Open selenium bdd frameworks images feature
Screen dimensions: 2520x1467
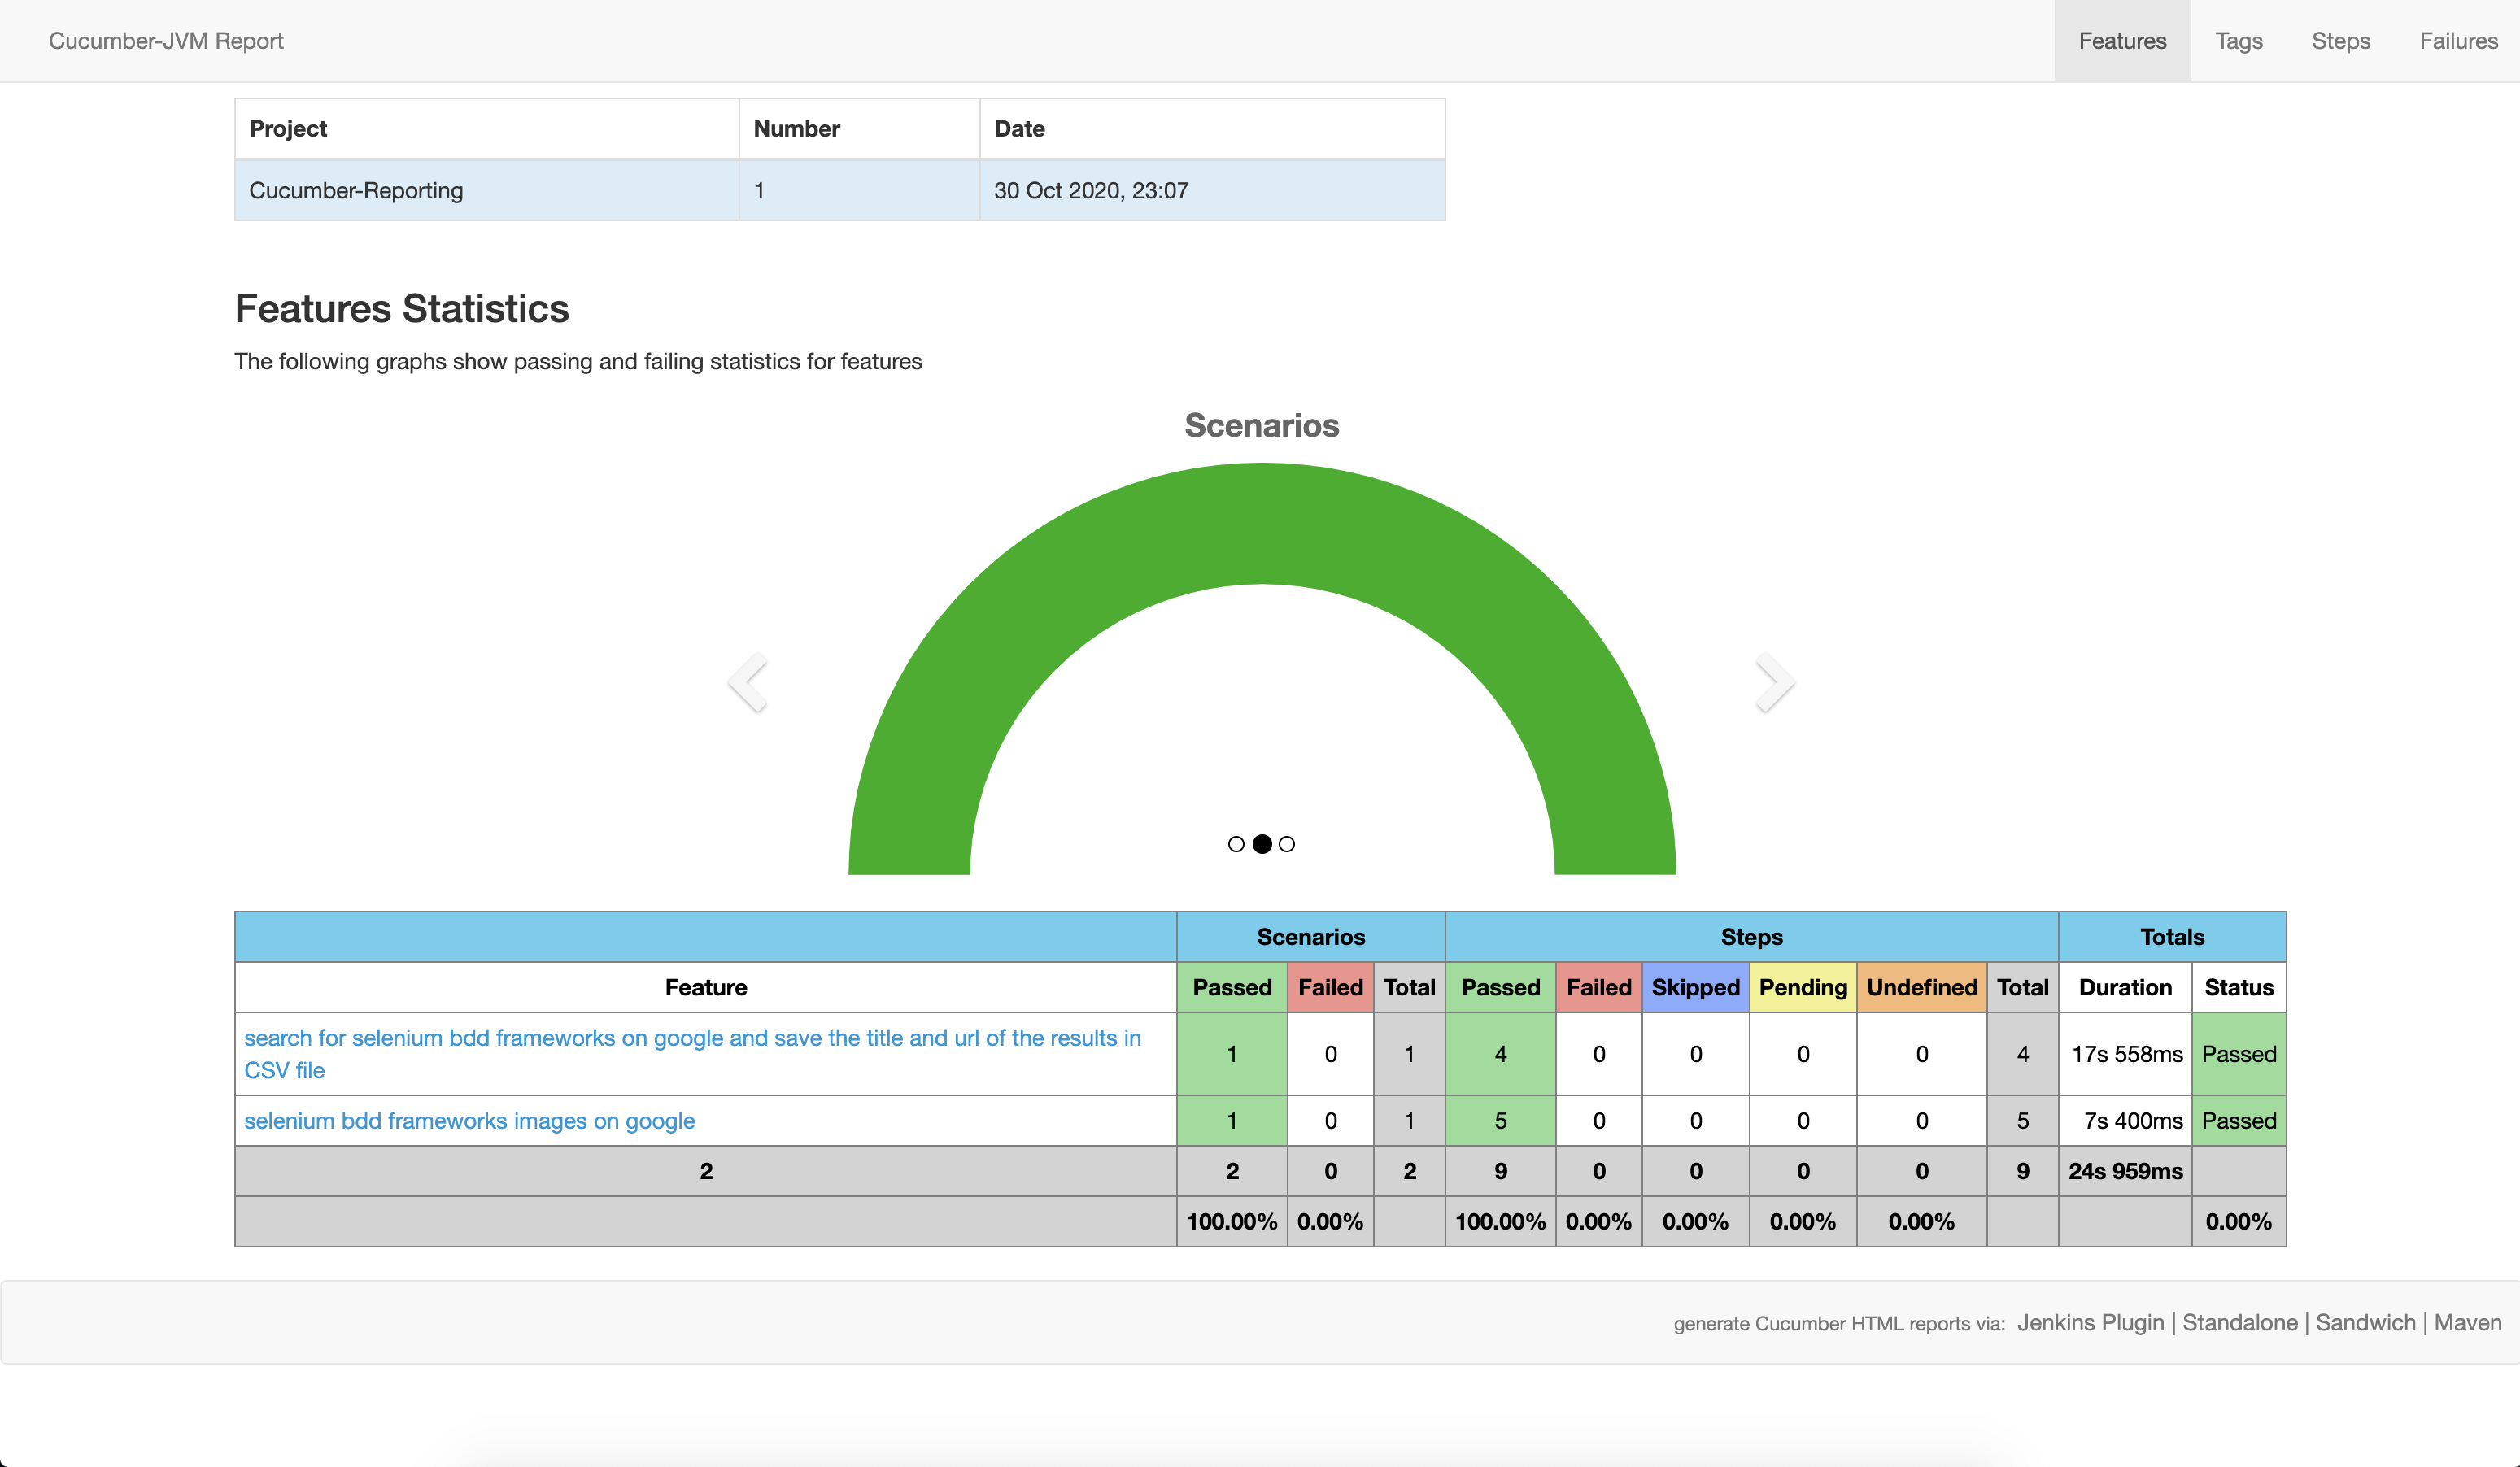(x=469, y=1121)
